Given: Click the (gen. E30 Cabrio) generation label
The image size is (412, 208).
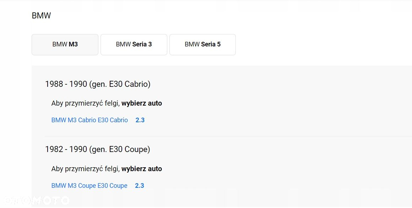Looking at the screenshot, I should 120,84.
